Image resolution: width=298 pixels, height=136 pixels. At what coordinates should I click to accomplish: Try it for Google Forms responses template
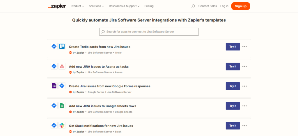point(233,86)
